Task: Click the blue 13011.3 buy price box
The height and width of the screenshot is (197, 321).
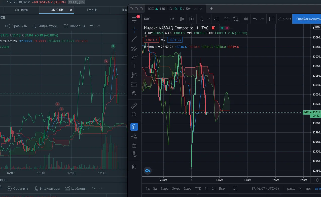Action: click(175, 40)
